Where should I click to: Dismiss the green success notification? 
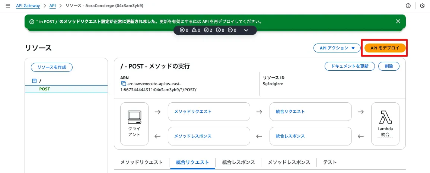click(x=398, y=21)
